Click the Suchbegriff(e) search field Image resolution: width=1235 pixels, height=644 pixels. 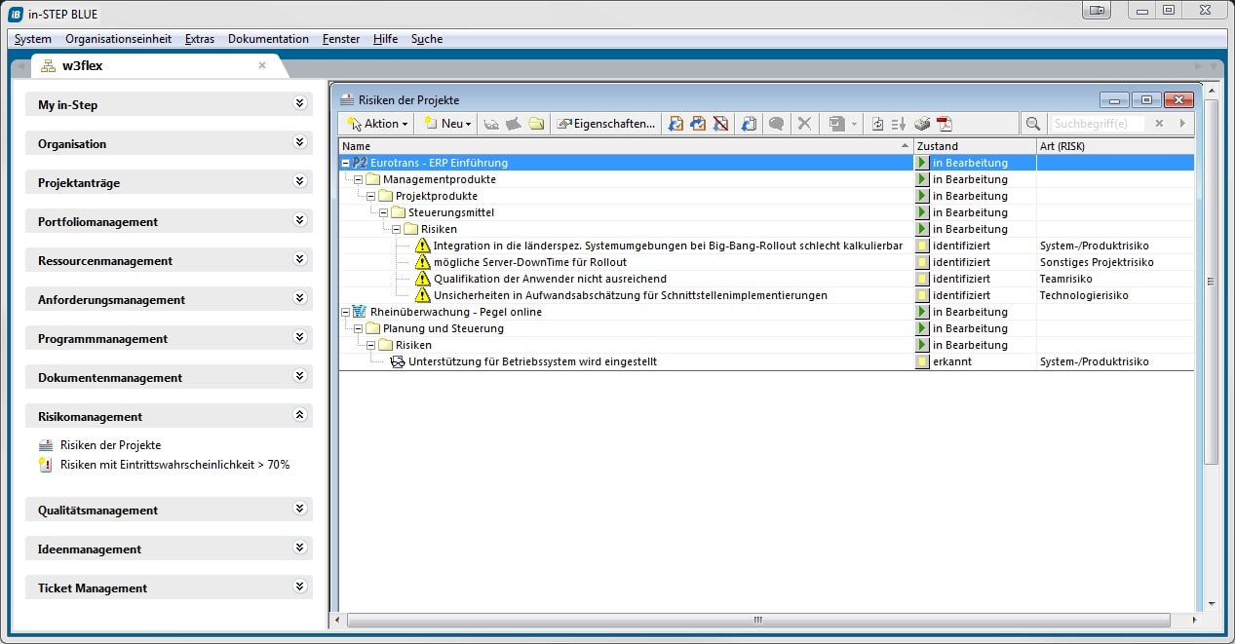click(1098, 124)
